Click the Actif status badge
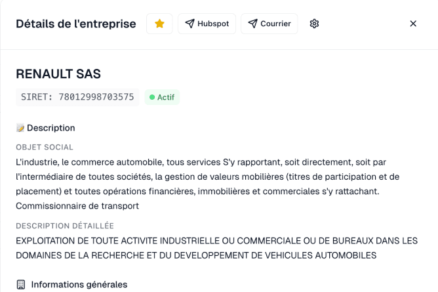438x292 pixels. pyautogui.click(x=162, y=97)
